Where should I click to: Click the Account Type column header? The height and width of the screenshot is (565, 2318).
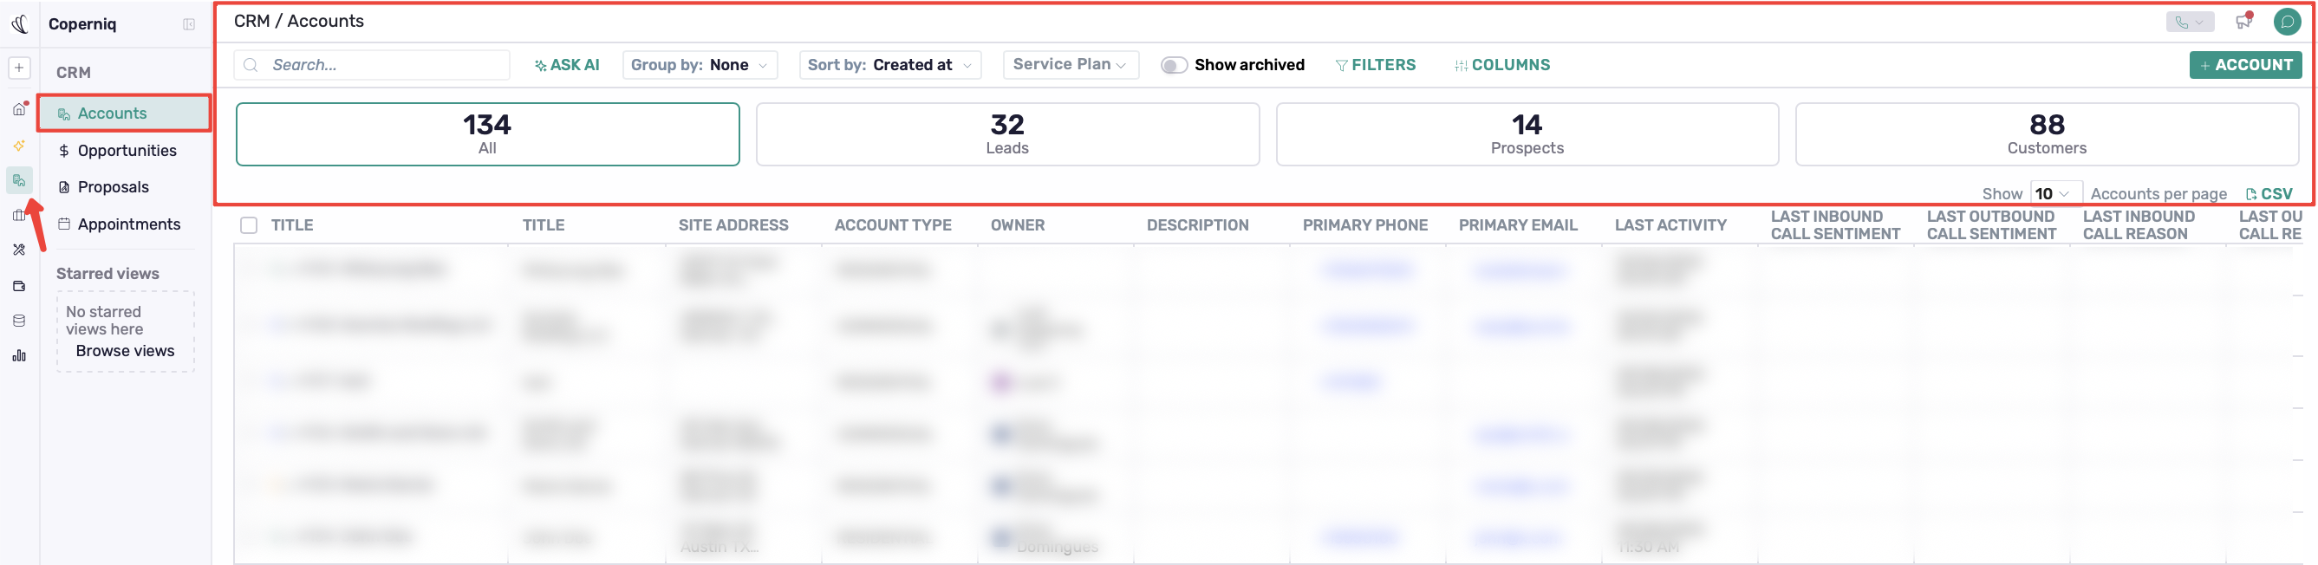pyautogui.click(x=893, y=225)
